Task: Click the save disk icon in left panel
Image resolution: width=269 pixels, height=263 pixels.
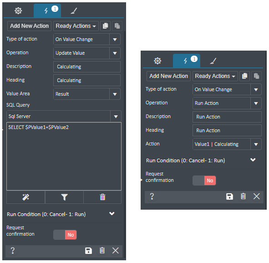Action: click(x=88, y=251)
